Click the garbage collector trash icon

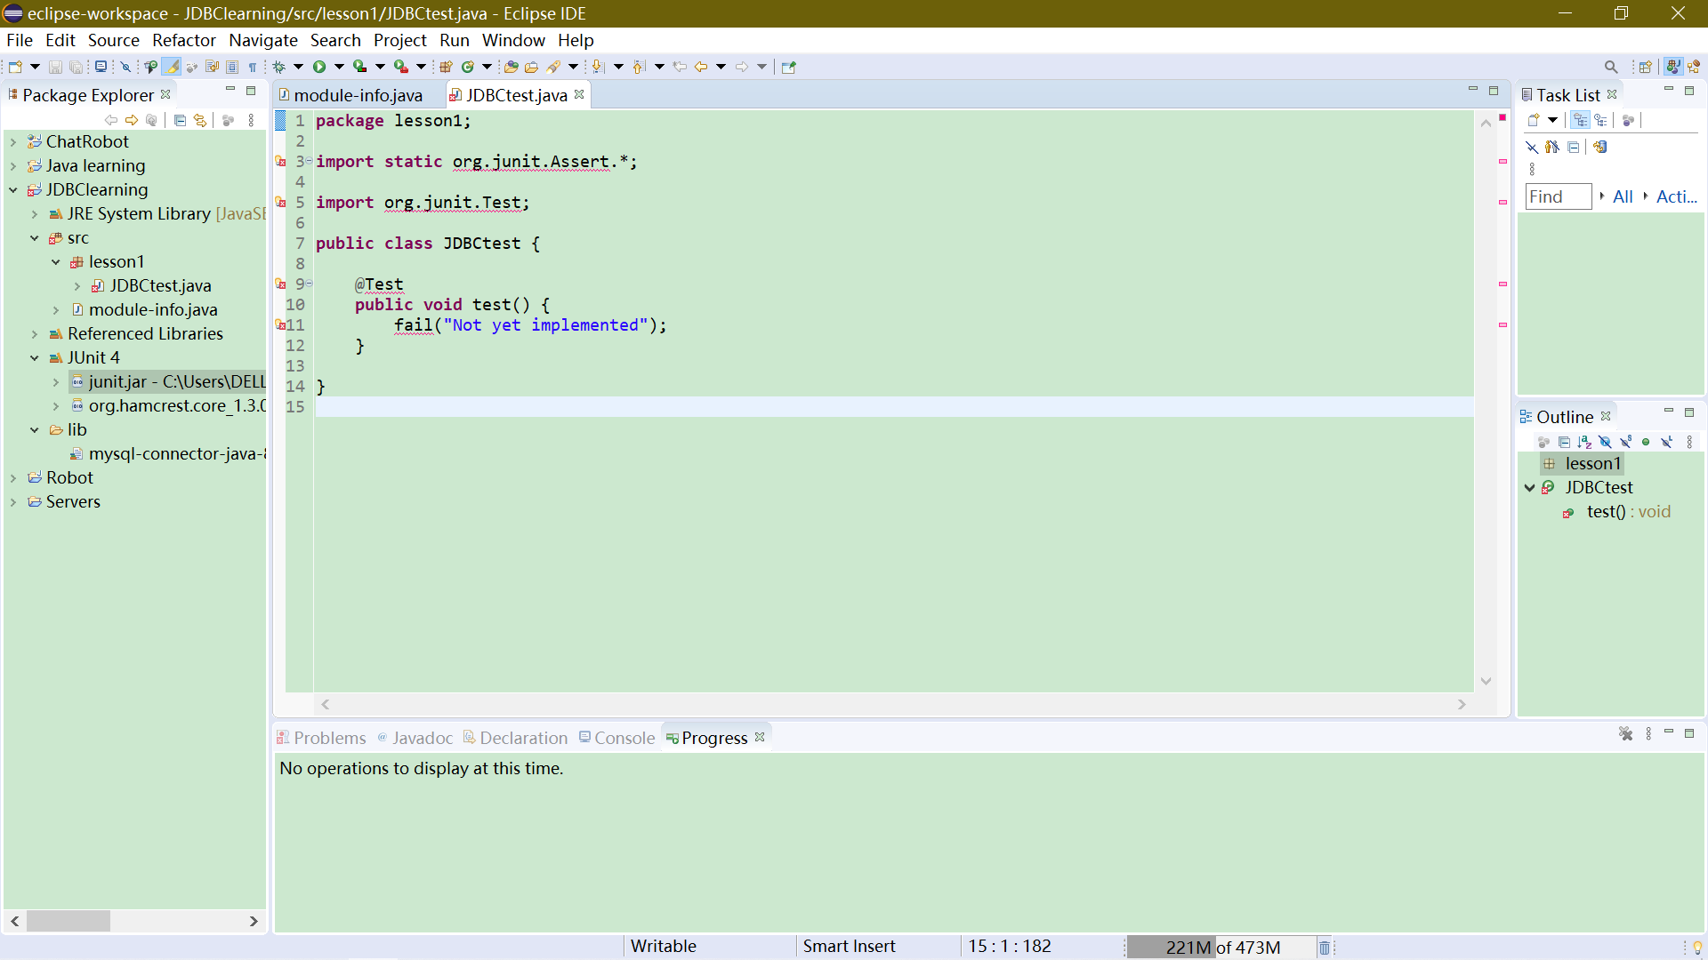pos(1325,948)
